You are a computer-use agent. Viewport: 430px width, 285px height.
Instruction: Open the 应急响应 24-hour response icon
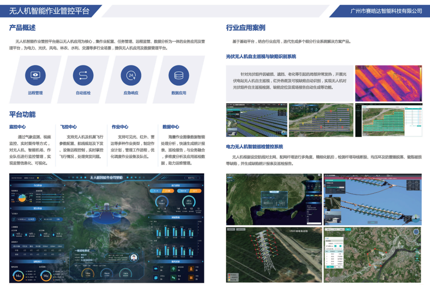pos(131,75)
